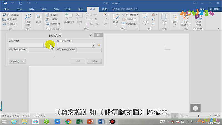Open the 显示标记 show markup dropdown
This screenshot has width=222, height=125.
pyautogui.click(x=130, y=19)
